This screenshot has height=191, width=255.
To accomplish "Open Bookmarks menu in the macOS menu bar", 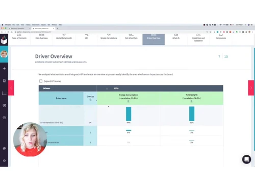I will pos(36,25).
